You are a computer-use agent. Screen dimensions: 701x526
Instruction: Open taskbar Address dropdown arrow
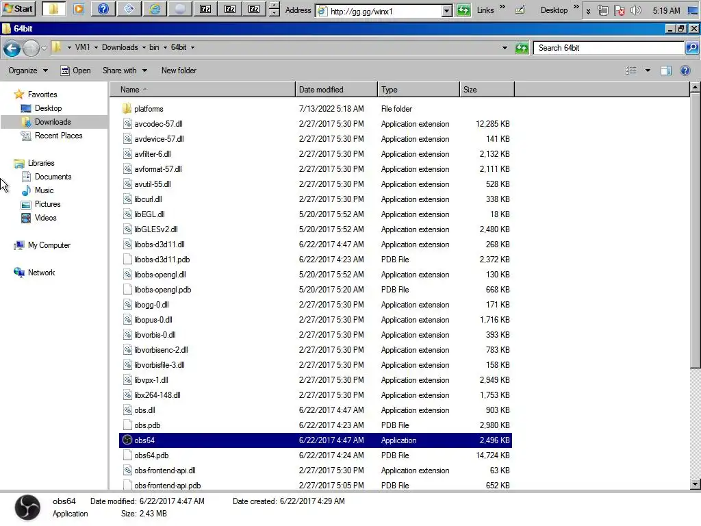446,11
